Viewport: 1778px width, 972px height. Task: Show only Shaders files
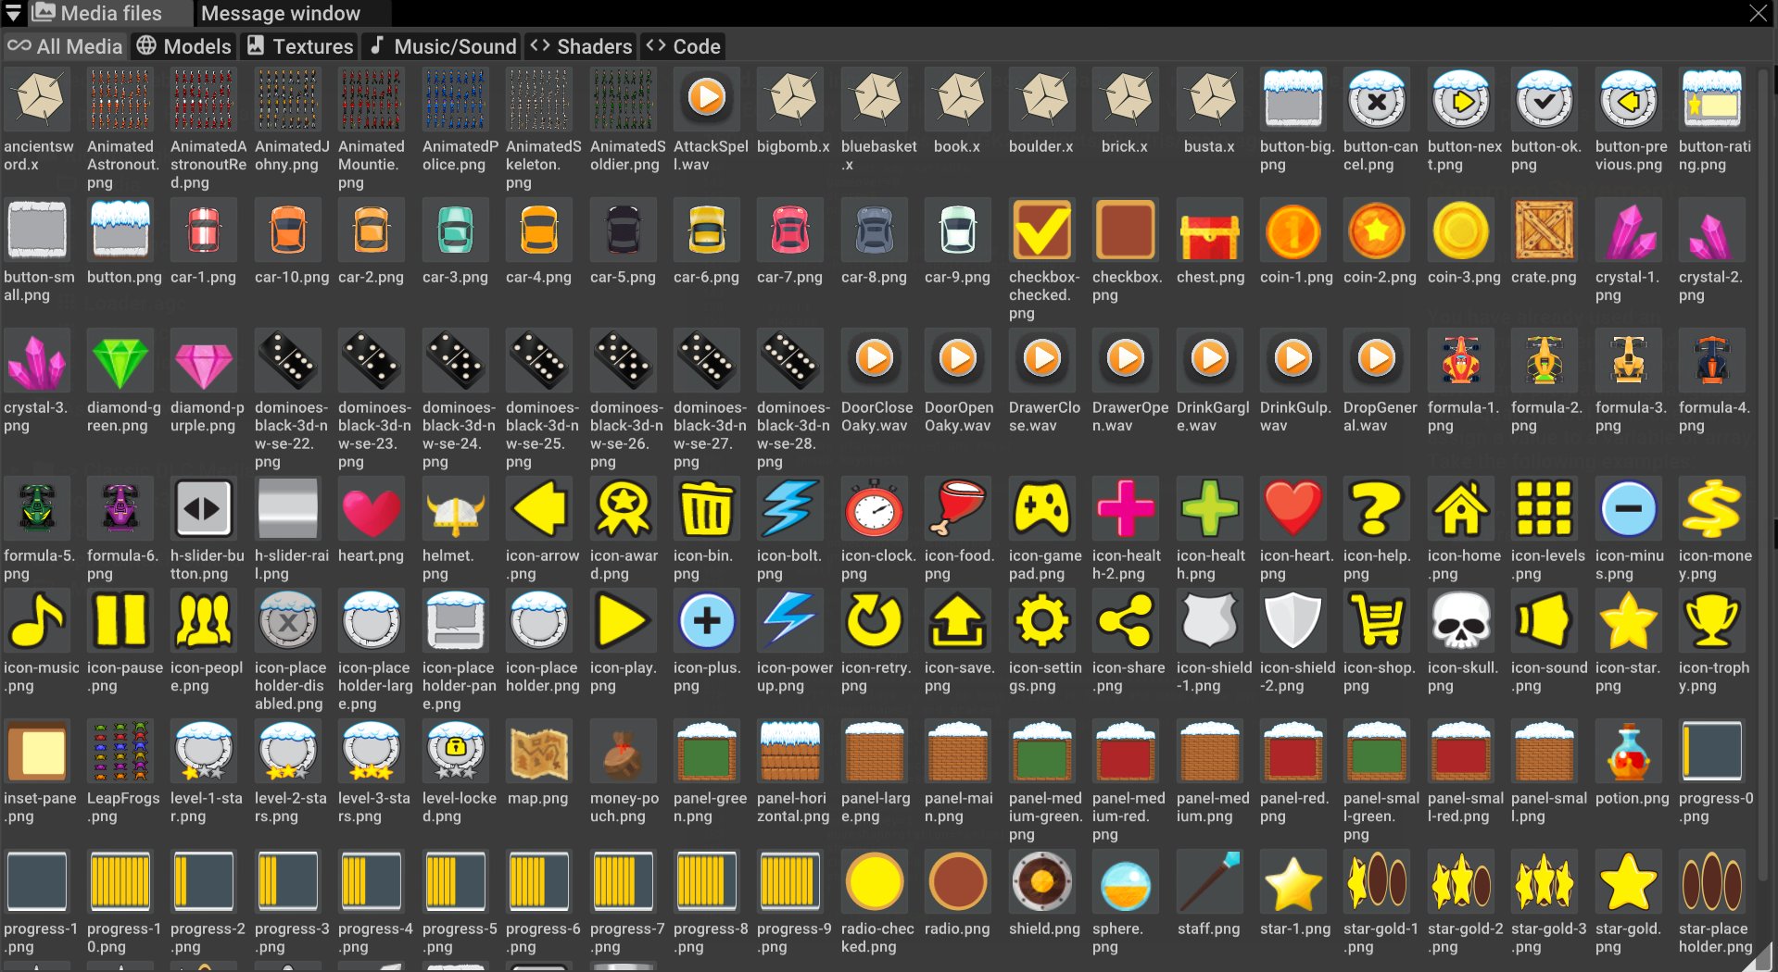tap(579, 45)
